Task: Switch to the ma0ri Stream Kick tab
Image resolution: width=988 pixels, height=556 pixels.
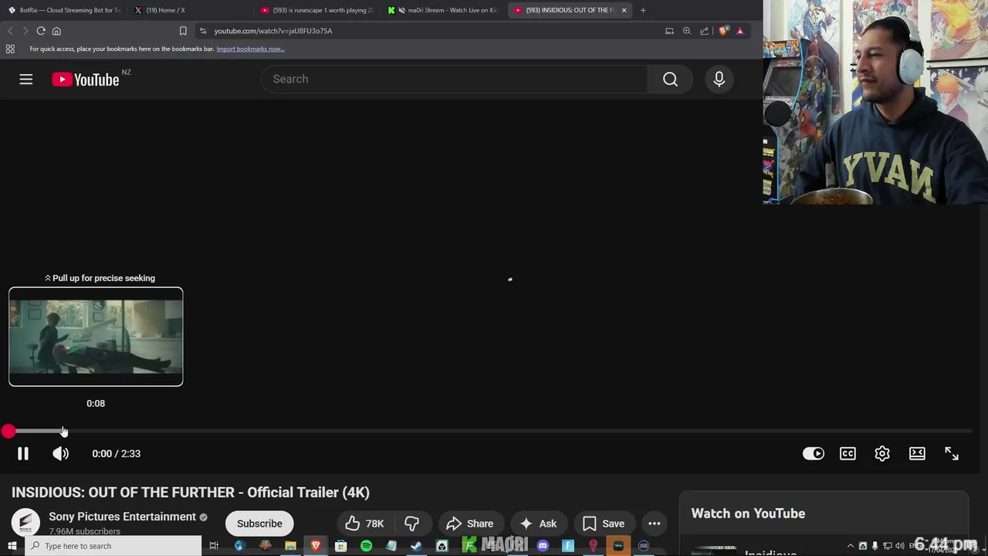Action: pos(444,10)
